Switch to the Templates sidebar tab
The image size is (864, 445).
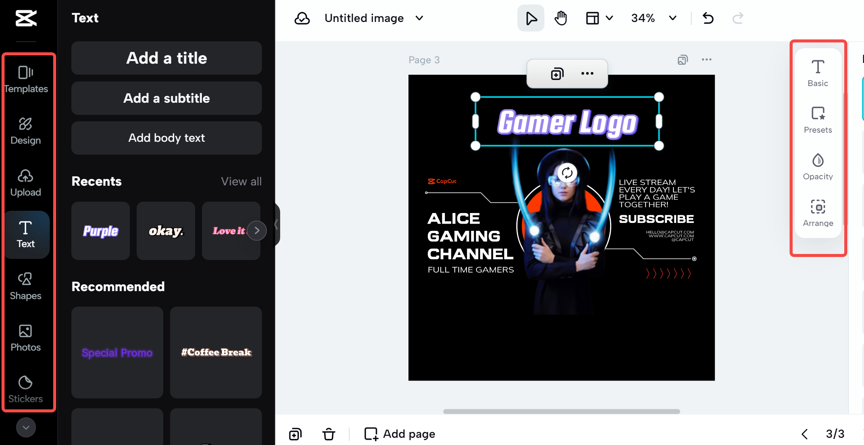(25, 79)
